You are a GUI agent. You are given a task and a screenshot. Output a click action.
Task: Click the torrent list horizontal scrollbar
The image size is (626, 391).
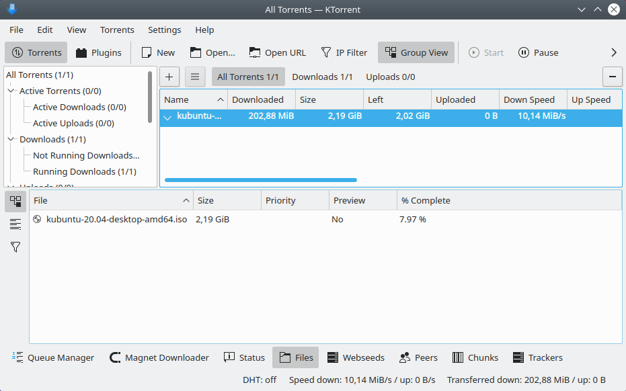click(x=261, y=180)
